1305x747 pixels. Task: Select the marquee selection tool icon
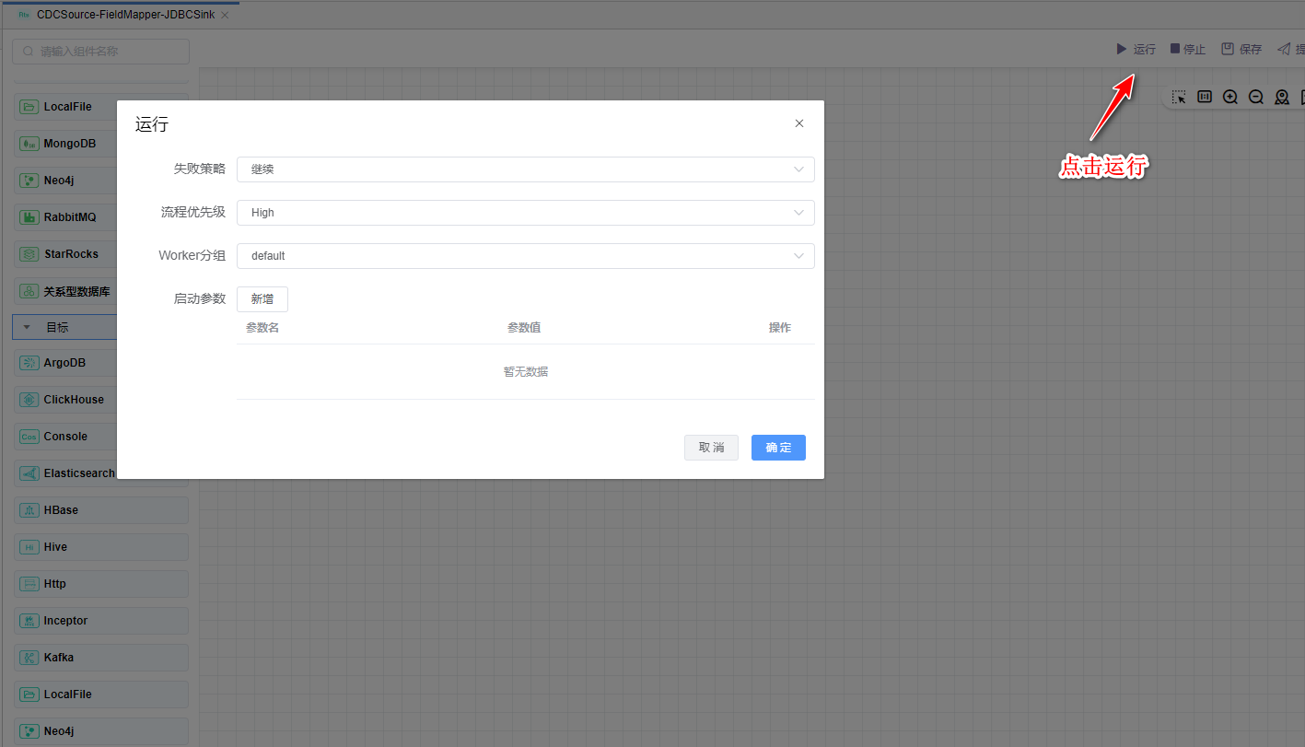point(1179,97)
